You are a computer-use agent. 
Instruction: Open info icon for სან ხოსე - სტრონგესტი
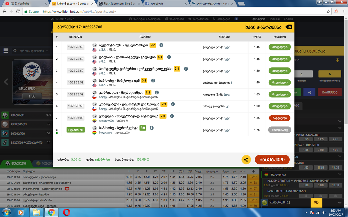[152, 128]
